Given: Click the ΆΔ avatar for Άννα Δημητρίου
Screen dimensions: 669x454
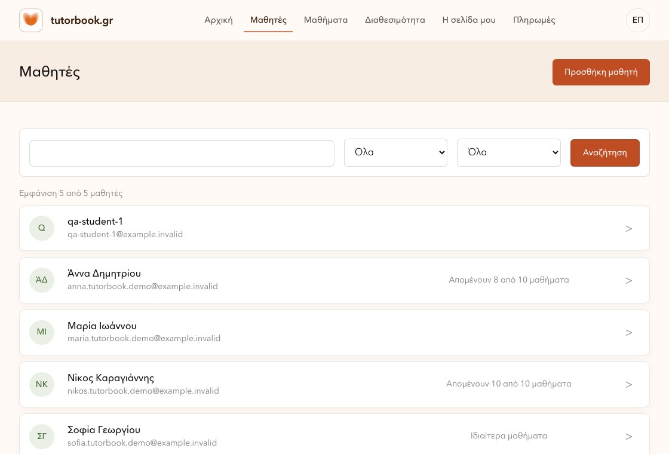Looking at the screenshot, I should (x=42, y=280).
